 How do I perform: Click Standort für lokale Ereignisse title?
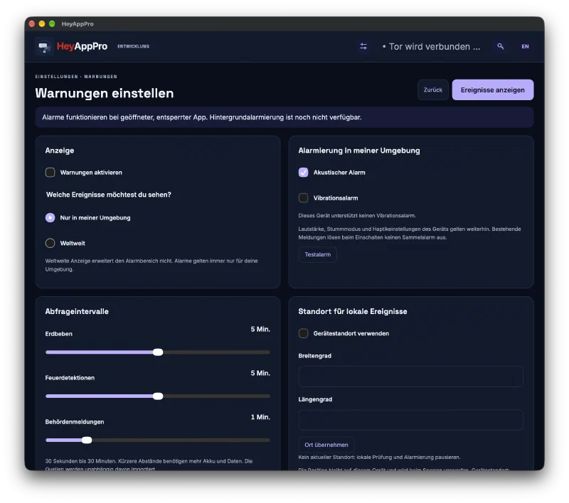point(353,311)
